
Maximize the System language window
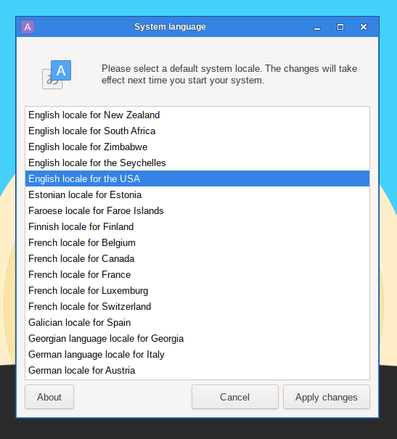point(340,27)
